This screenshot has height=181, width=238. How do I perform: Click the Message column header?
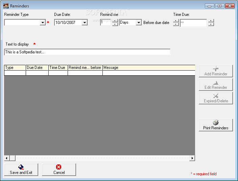149,68
